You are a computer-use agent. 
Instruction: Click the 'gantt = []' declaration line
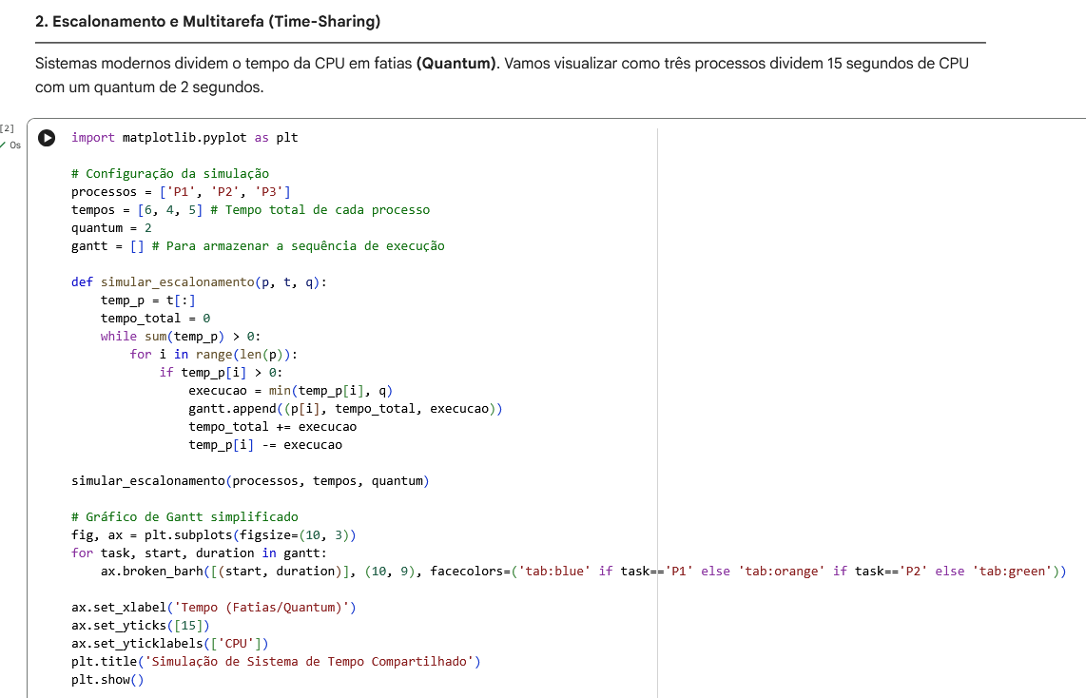pyautogui.click(x=257, y=246)
